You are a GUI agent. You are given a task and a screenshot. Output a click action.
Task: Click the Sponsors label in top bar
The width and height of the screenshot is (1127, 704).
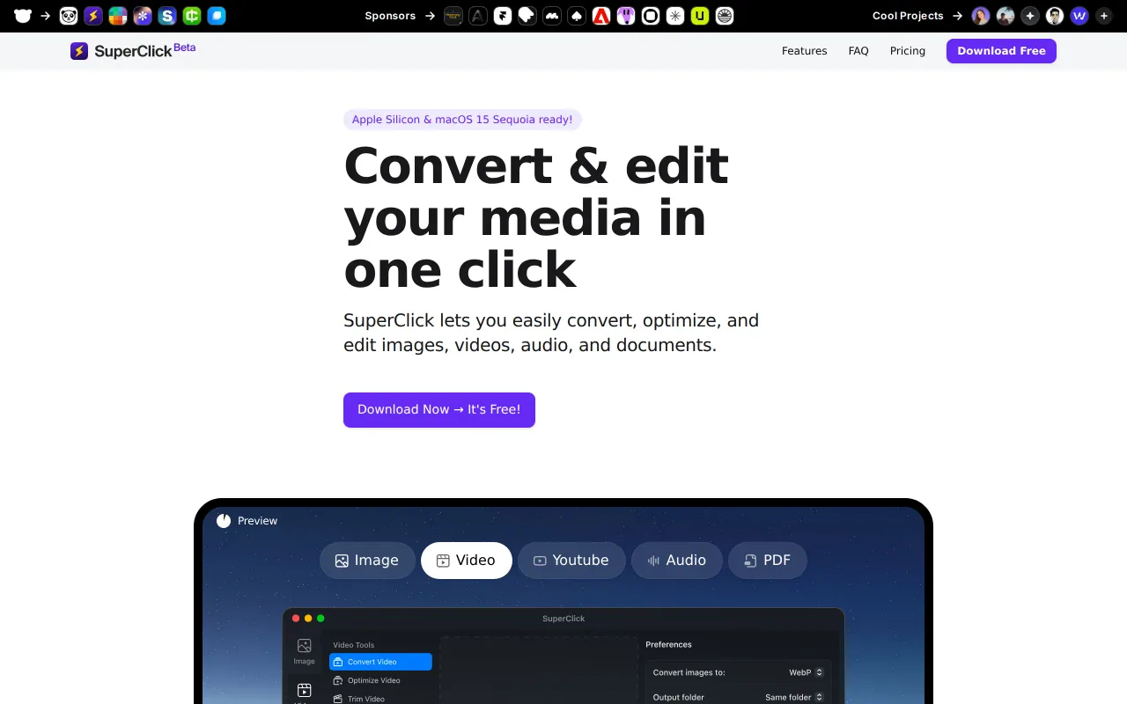pyautogui.click(x=390, y=16)
